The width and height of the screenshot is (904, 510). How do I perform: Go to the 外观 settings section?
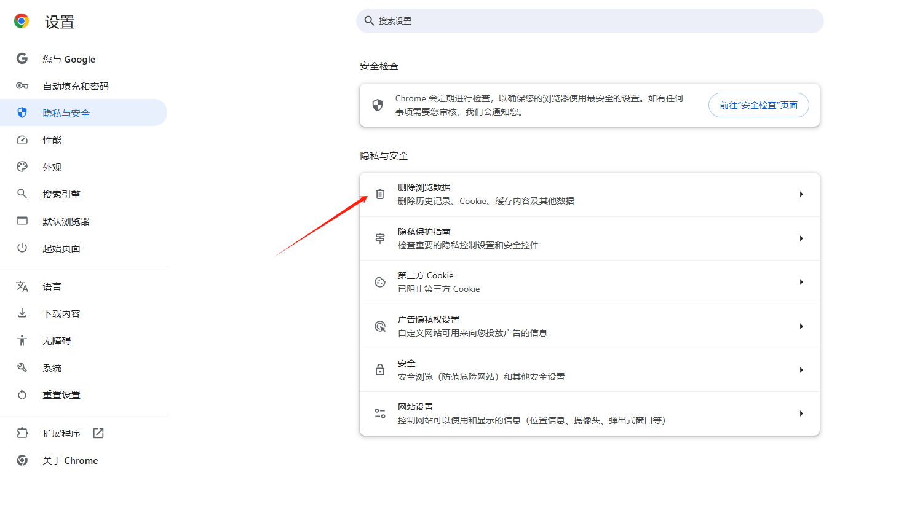(x=84, y=167)
